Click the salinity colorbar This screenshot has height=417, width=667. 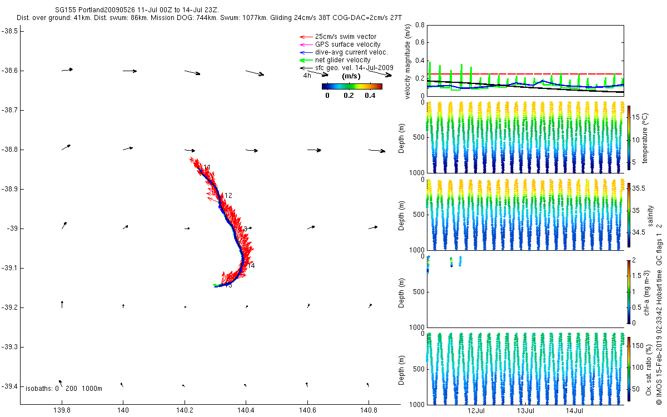(629, 214)
